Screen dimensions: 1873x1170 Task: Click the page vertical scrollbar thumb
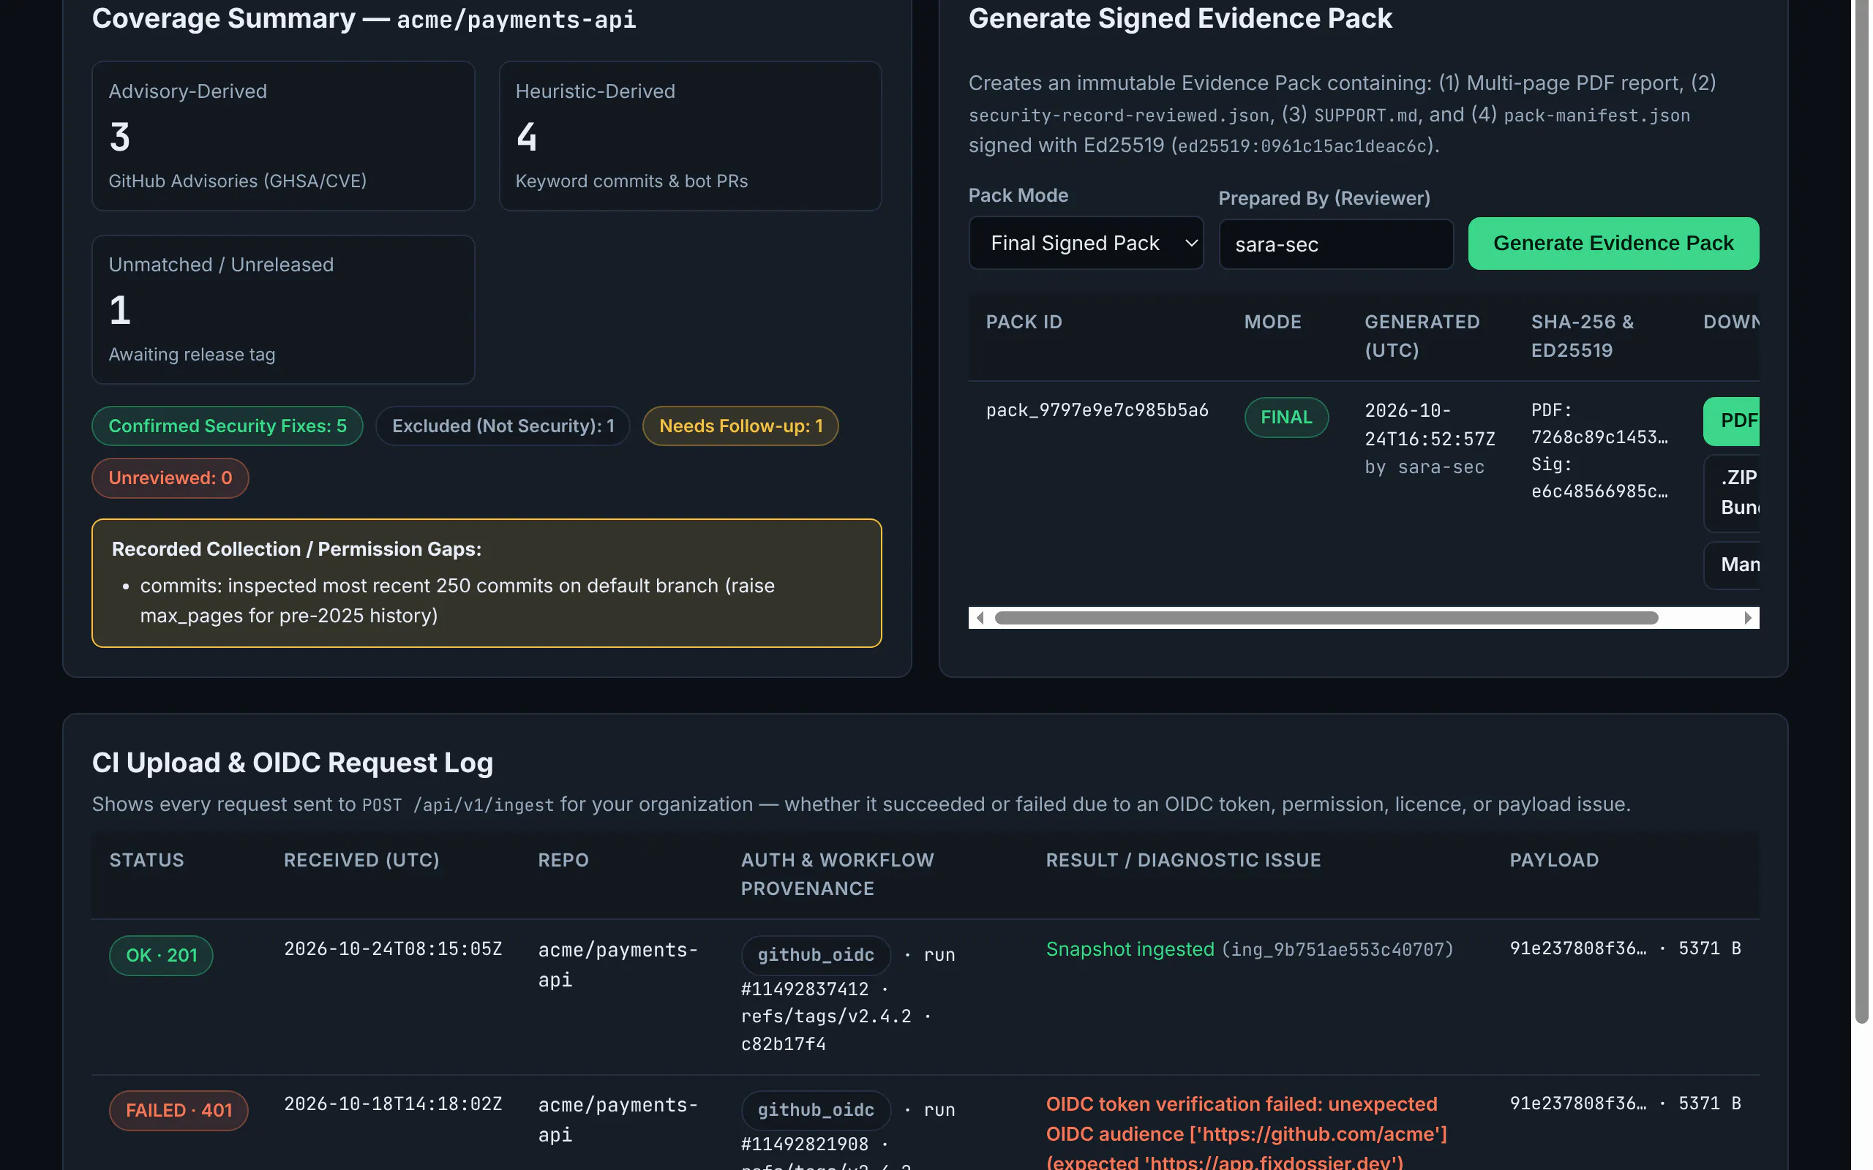(1862, 510)
